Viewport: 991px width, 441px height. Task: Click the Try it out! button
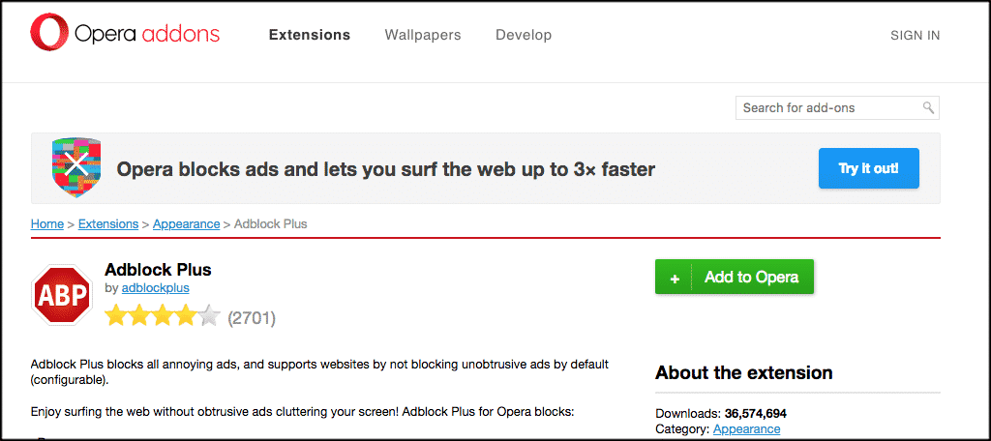[868, 168]
